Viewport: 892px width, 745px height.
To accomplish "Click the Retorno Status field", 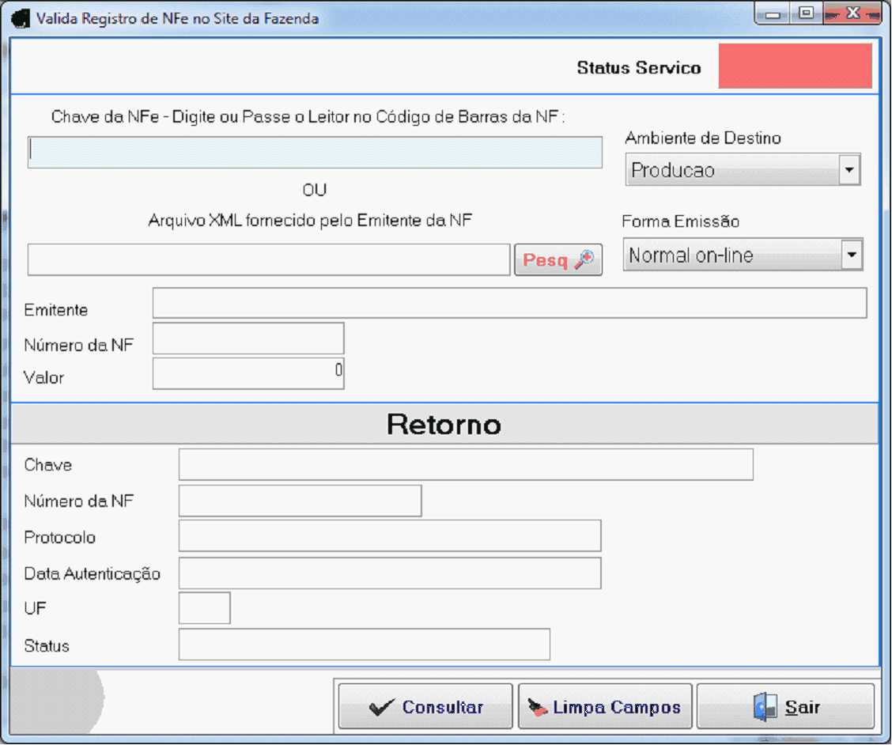I will point(364,645).
